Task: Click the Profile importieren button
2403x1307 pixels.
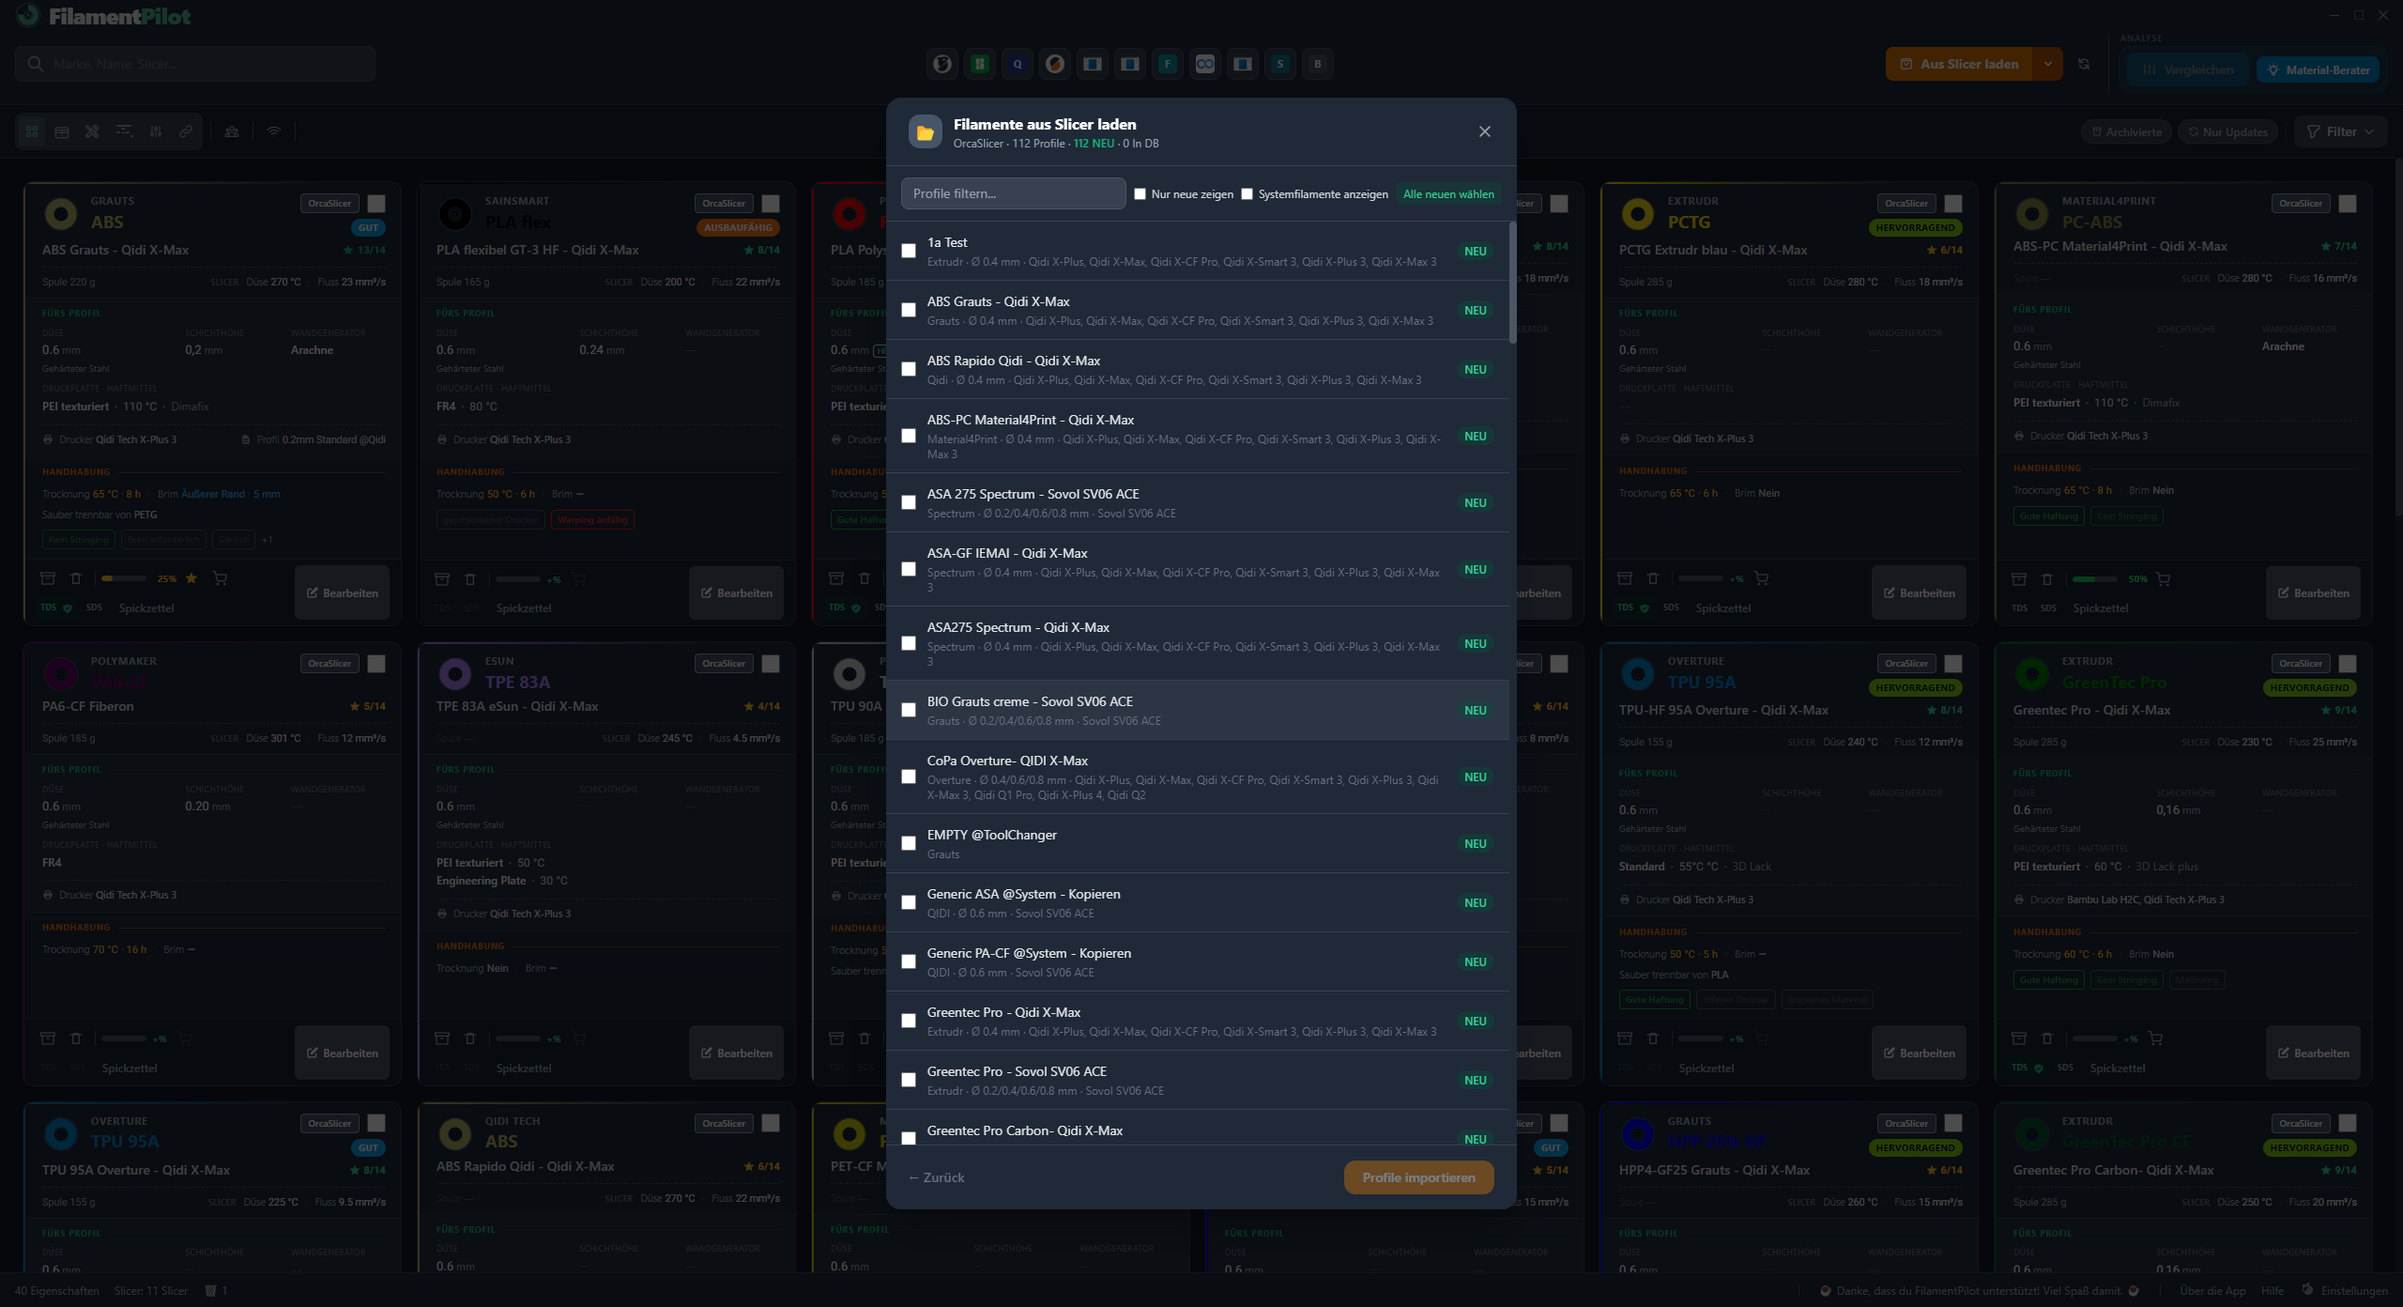Action: tap(1418, 1177)
